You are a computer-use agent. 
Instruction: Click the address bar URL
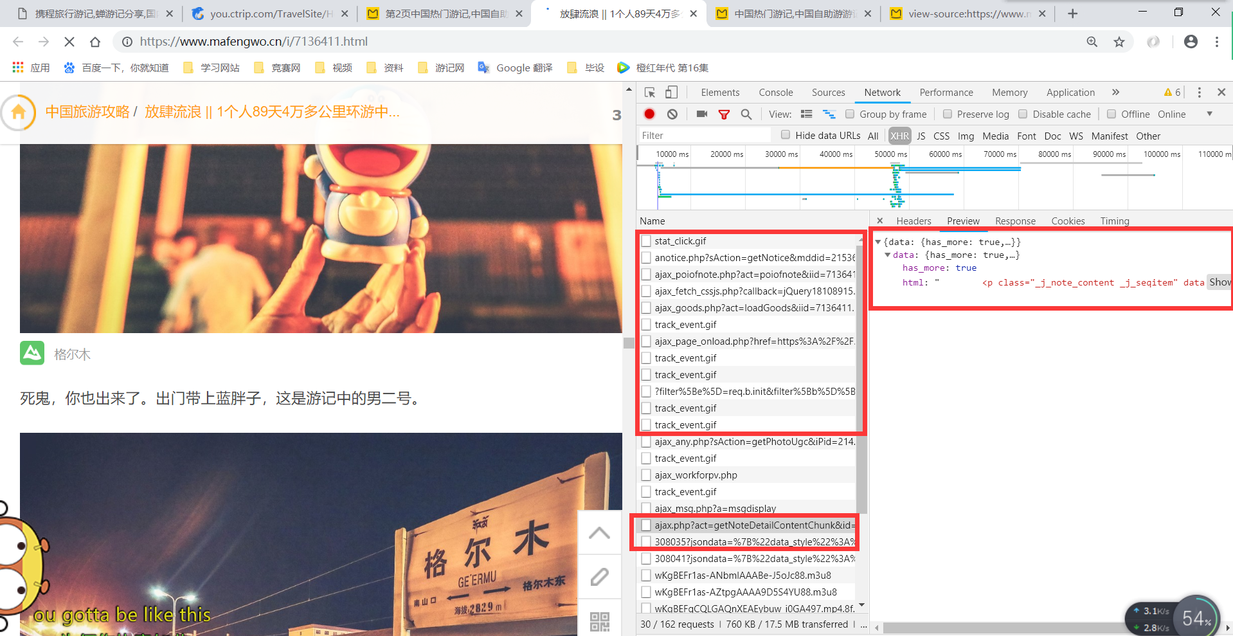coord(253,42)
